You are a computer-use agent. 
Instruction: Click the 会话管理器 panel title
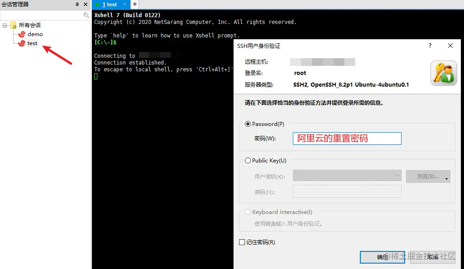(x=15, y=5)
